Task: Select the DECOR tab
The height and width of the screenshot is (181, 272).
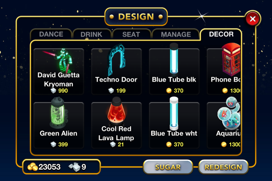Action: coord(221,34)
